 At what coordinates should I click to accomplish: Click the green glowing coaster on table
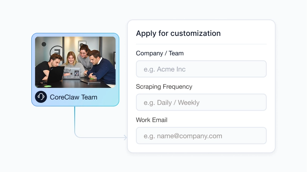point(47,86)
